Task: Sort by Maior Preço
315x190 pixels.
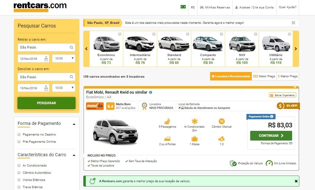Action: [264, 76]
